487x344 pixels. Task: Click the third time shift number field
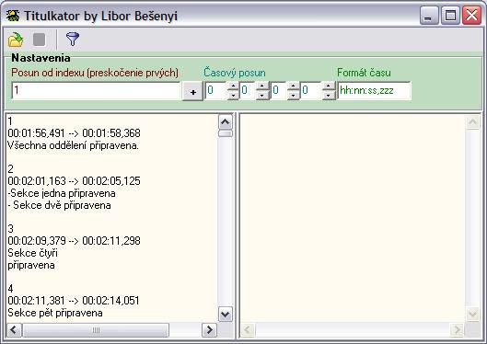coord(279,90)
